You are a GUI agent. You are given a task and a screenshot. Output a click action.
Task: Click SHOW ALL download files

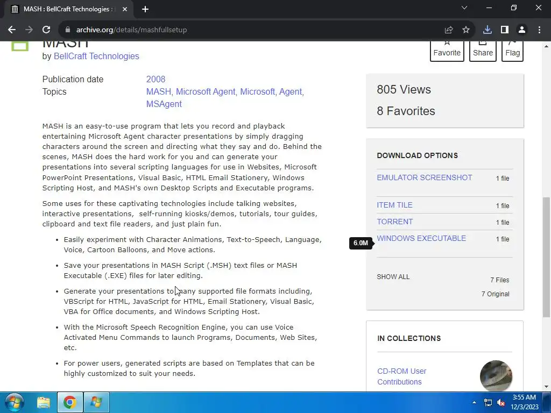(393, 277)
